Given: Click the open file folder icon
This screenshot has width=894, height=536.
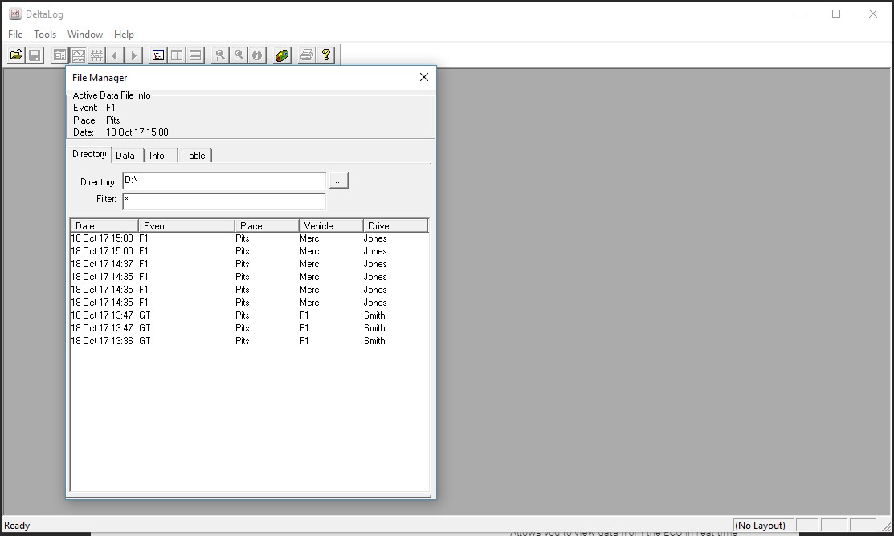Looking at the screenshot, I should (x=16, y=55).
